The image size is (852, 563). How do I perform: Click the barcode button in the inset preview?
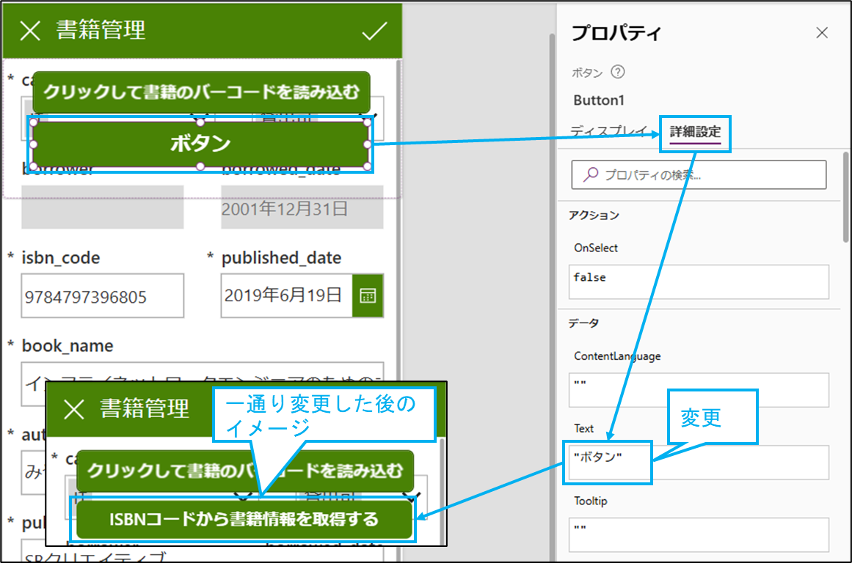(245, 471)
